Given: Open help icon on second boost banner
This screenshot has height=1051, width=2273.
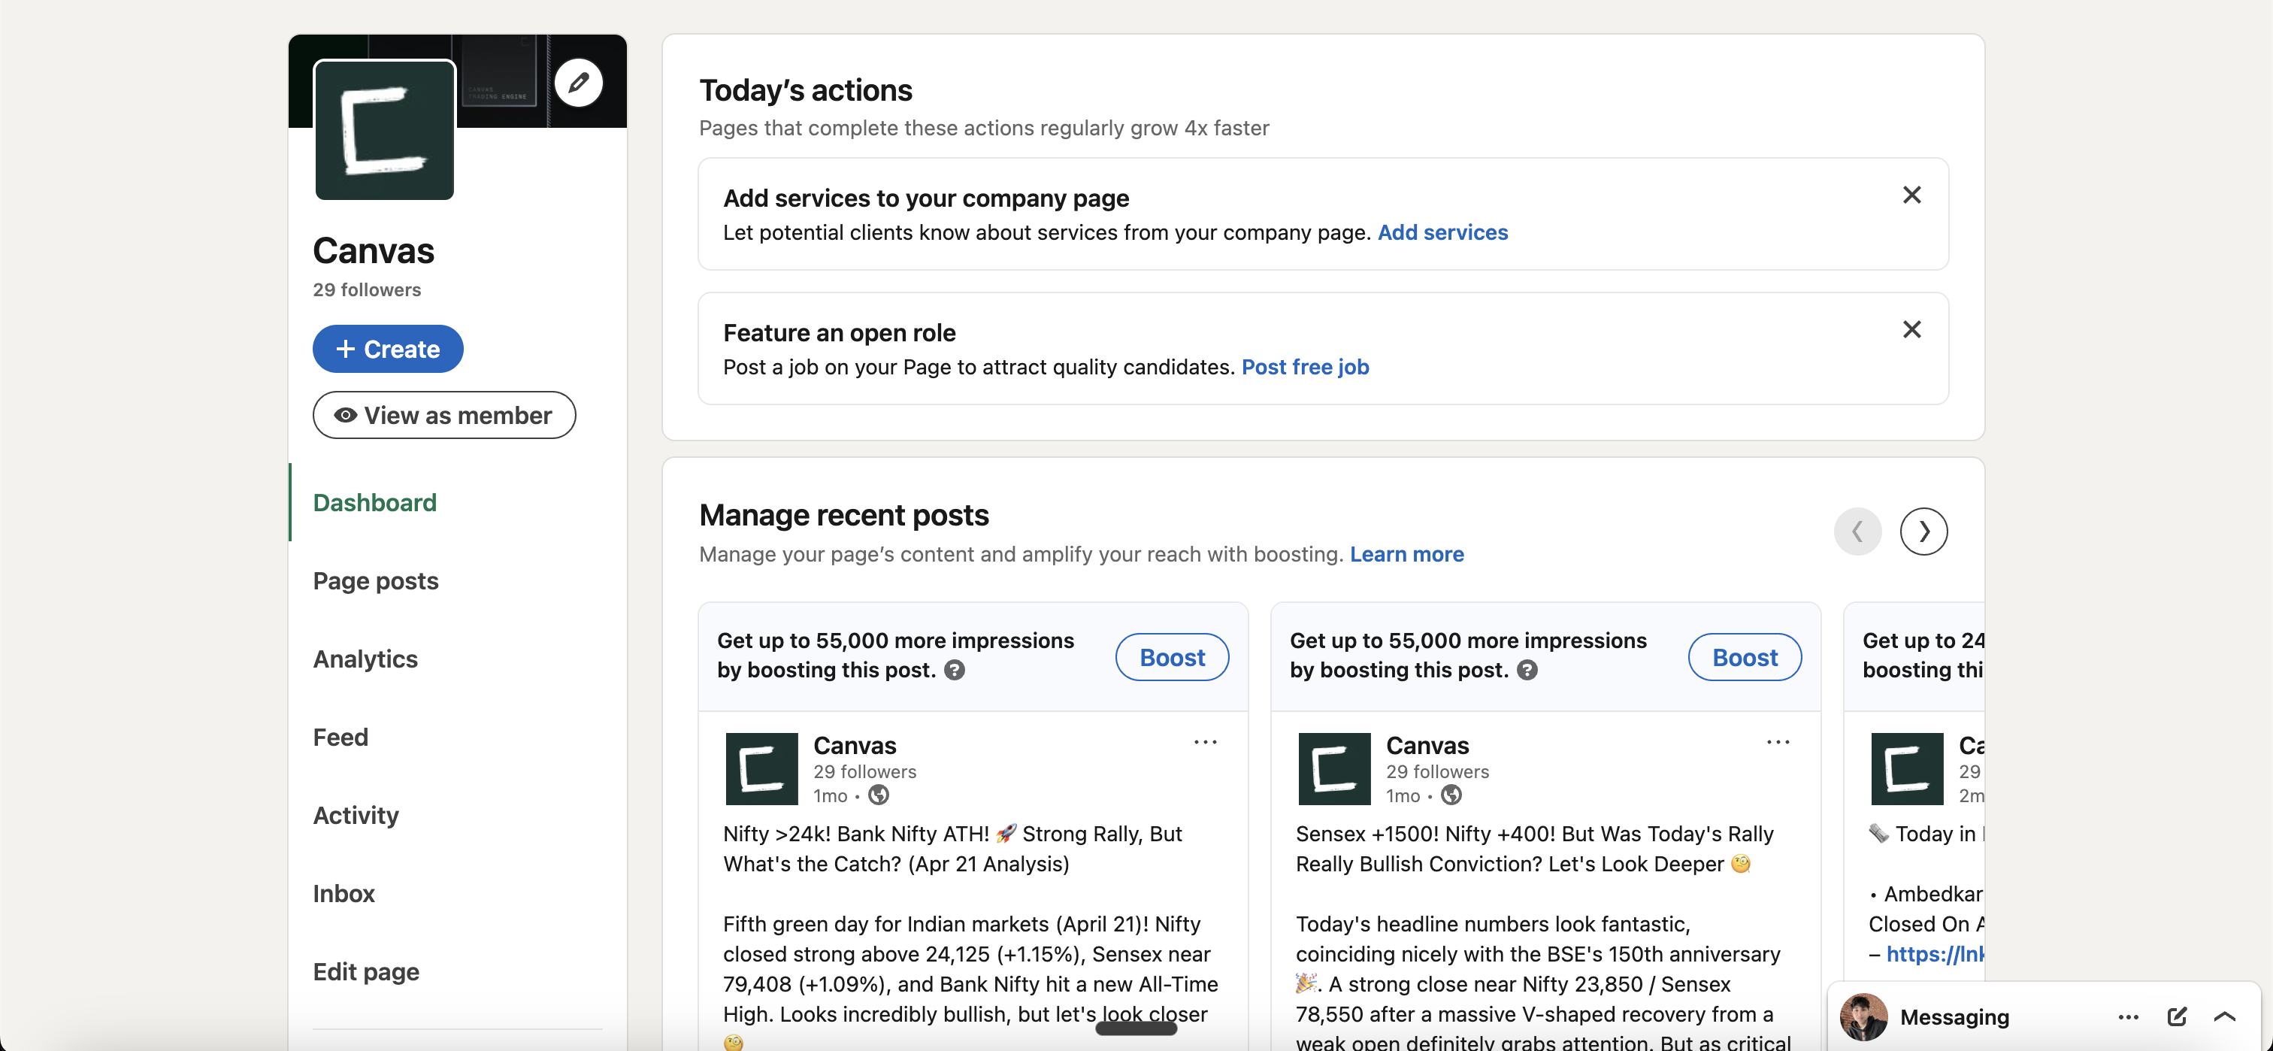Looking at the screenshot, I should pos(1527,670).
